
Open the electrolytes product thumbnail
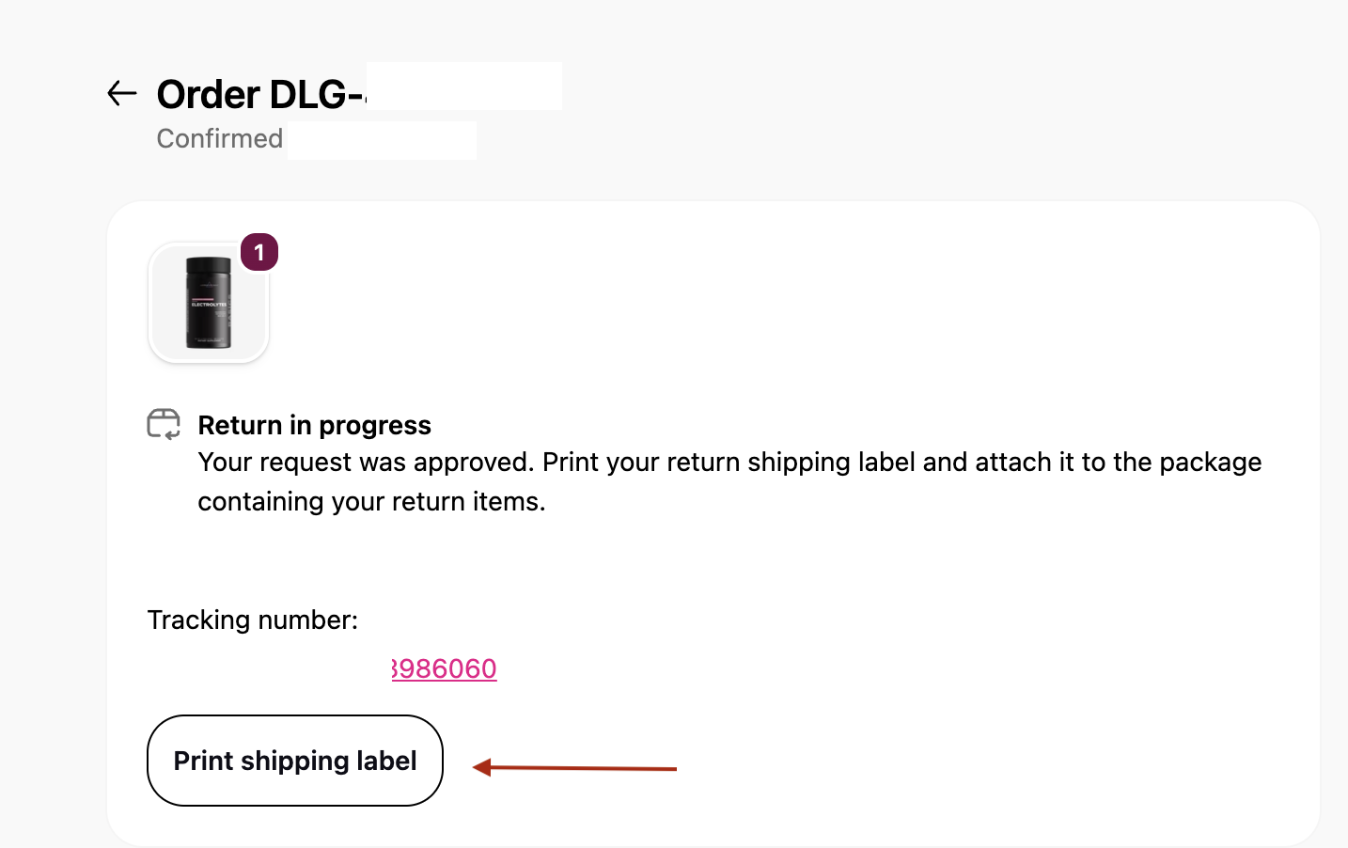point(209,303)
